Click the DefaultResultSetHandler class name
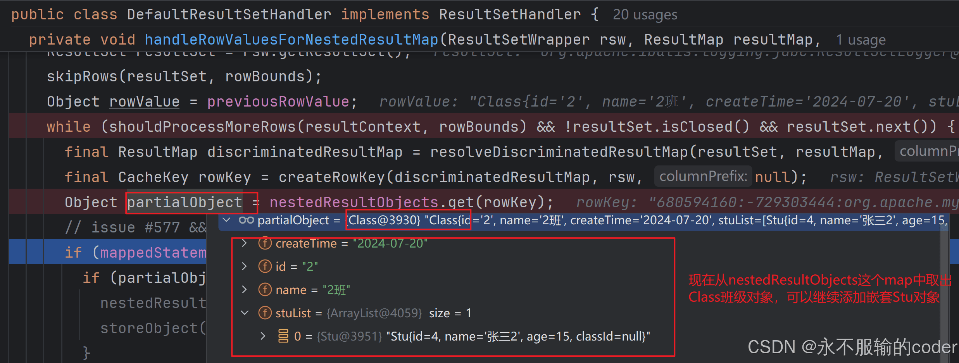Viewport: 959px width, 363px height. (229, 14)
